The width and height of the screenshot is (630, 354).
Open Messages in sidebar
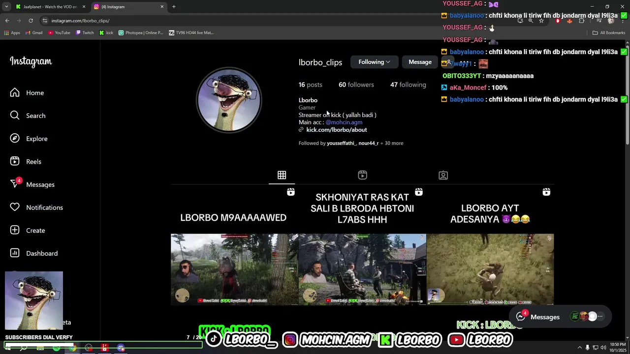[32, 184]
